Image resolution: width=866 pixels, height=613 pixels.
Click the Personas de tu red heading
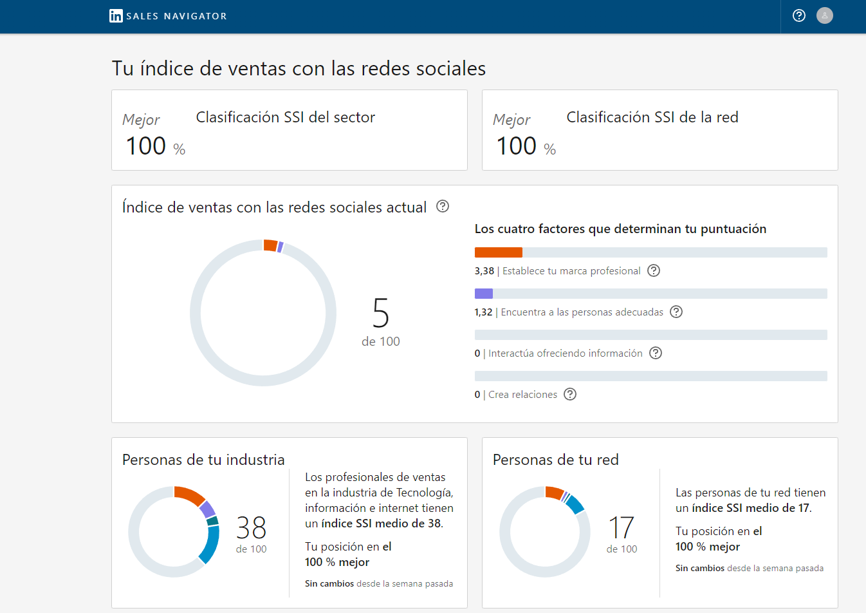tap(556, 460)
